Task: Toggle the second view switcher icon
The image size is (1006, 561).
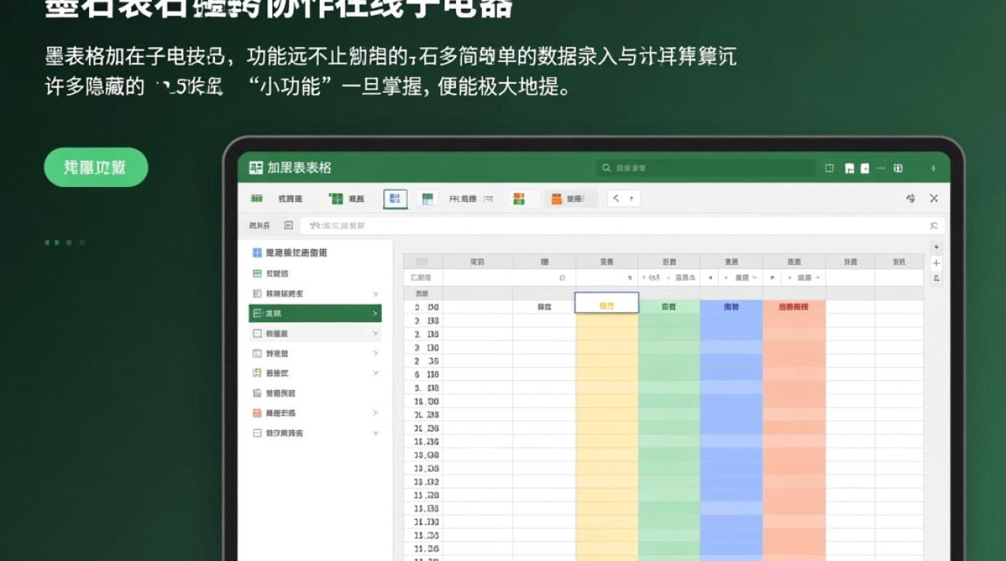Action: pos(428,197)
